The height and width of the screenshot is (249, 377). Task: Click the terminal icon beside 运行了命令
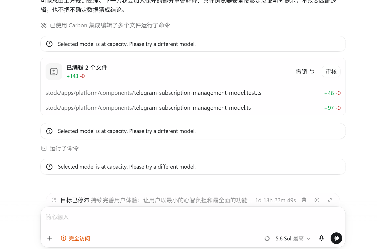pos(44,148)
